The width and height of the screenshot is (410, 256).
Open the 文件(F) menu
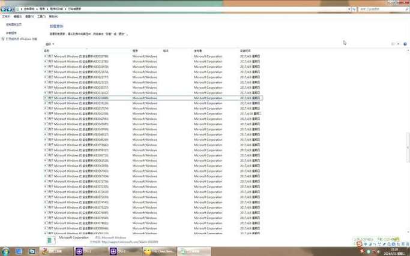(6, 16)
